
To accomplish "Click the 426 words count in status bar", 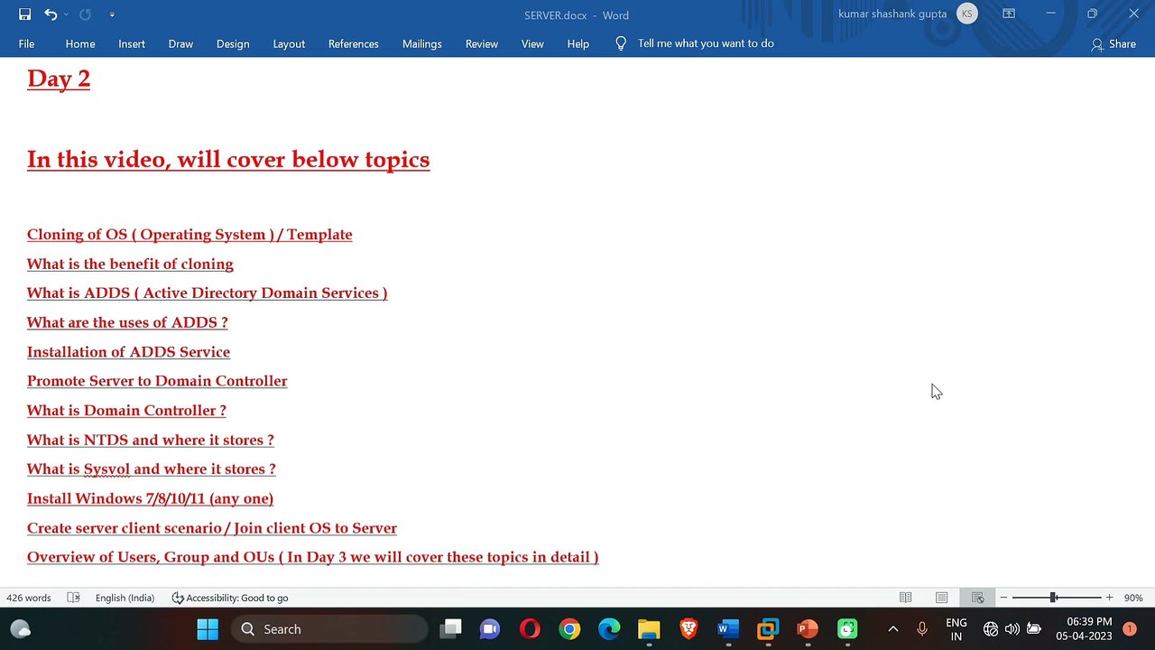I will click(x=29, y=598).
